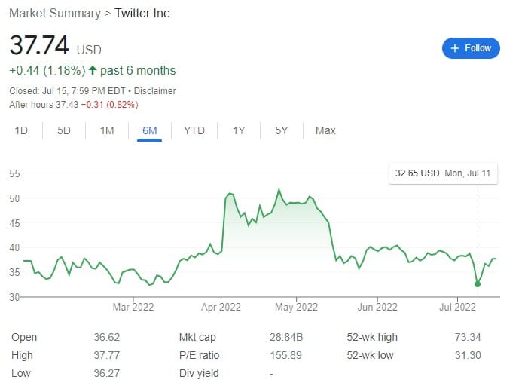This screenshot has height=386, width=525.
Task: Click the Apr 2022 axis label
Action: [x=221, y=307]
